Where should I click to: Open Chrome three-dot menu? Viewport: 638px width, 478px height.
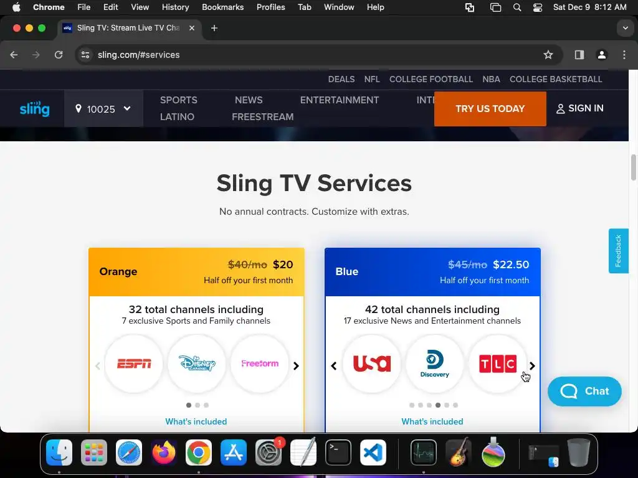(624, 55)
